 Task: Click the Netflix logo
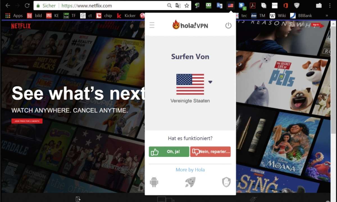[x=21, y=26]
